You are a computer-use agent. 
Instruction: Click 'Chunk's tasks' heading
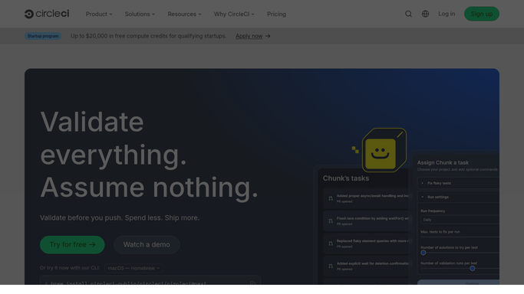click(x=346, y=178)
